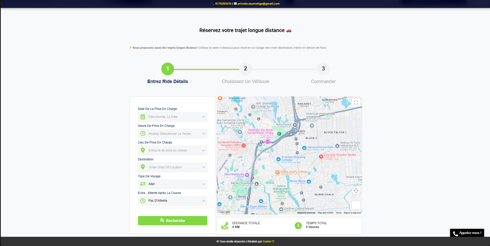Screen dimensions: 490x246
Task: Click the clock icon beside Pas D'Attente
Action: 143,201
